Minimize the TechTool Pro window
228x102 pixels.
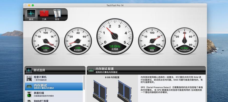pyautogui.click(x=29, y=5)
